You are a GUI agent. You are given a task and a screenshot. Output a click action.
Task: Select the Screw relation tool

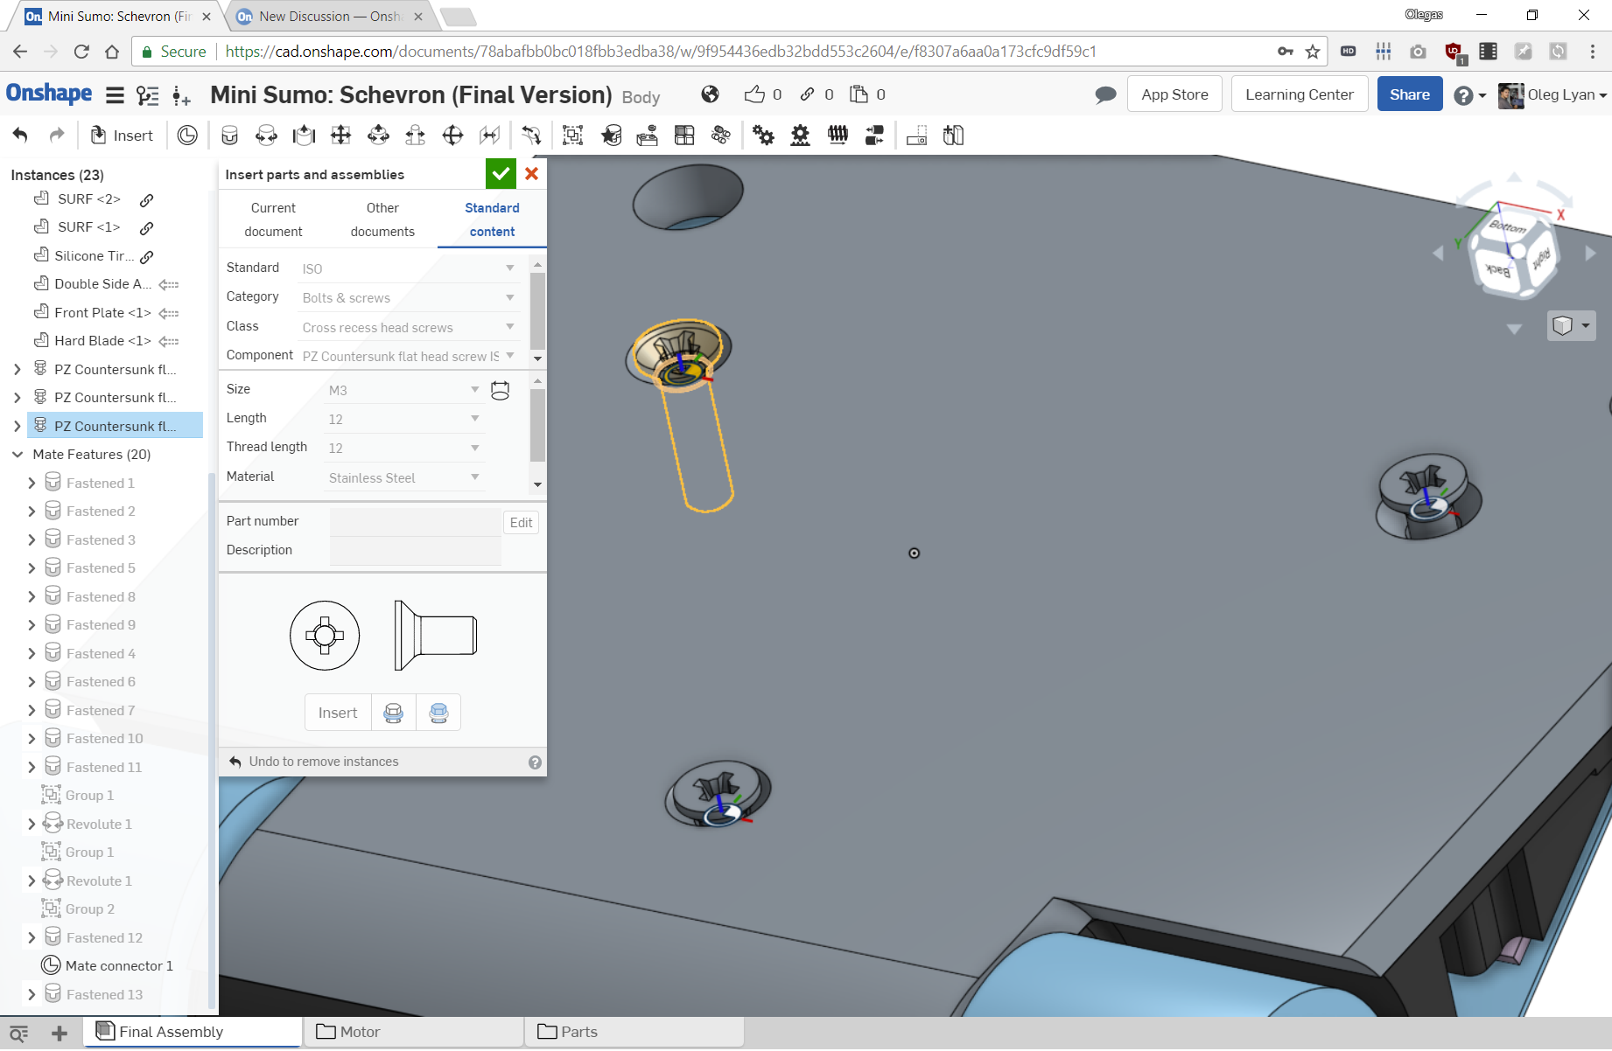pyautogui.click(x=838, y=136)
